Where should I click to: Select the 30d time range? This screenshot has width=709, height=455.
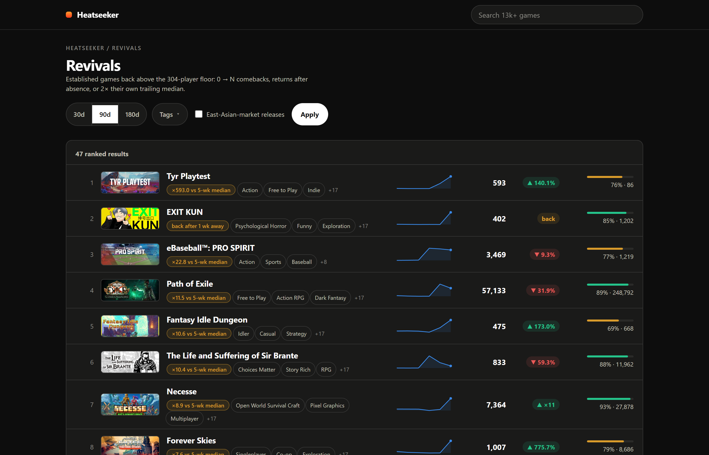pos(79,114)
